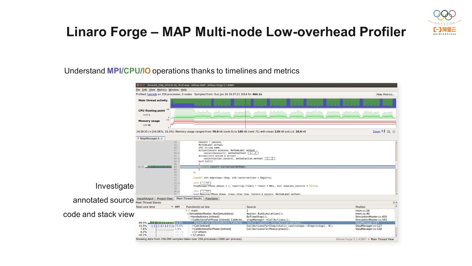Image resolution: width=472 pixels, height=266 pixels.
Task: Click the Main Thread Stacks panel float icon
Action: tap(393, 203)
